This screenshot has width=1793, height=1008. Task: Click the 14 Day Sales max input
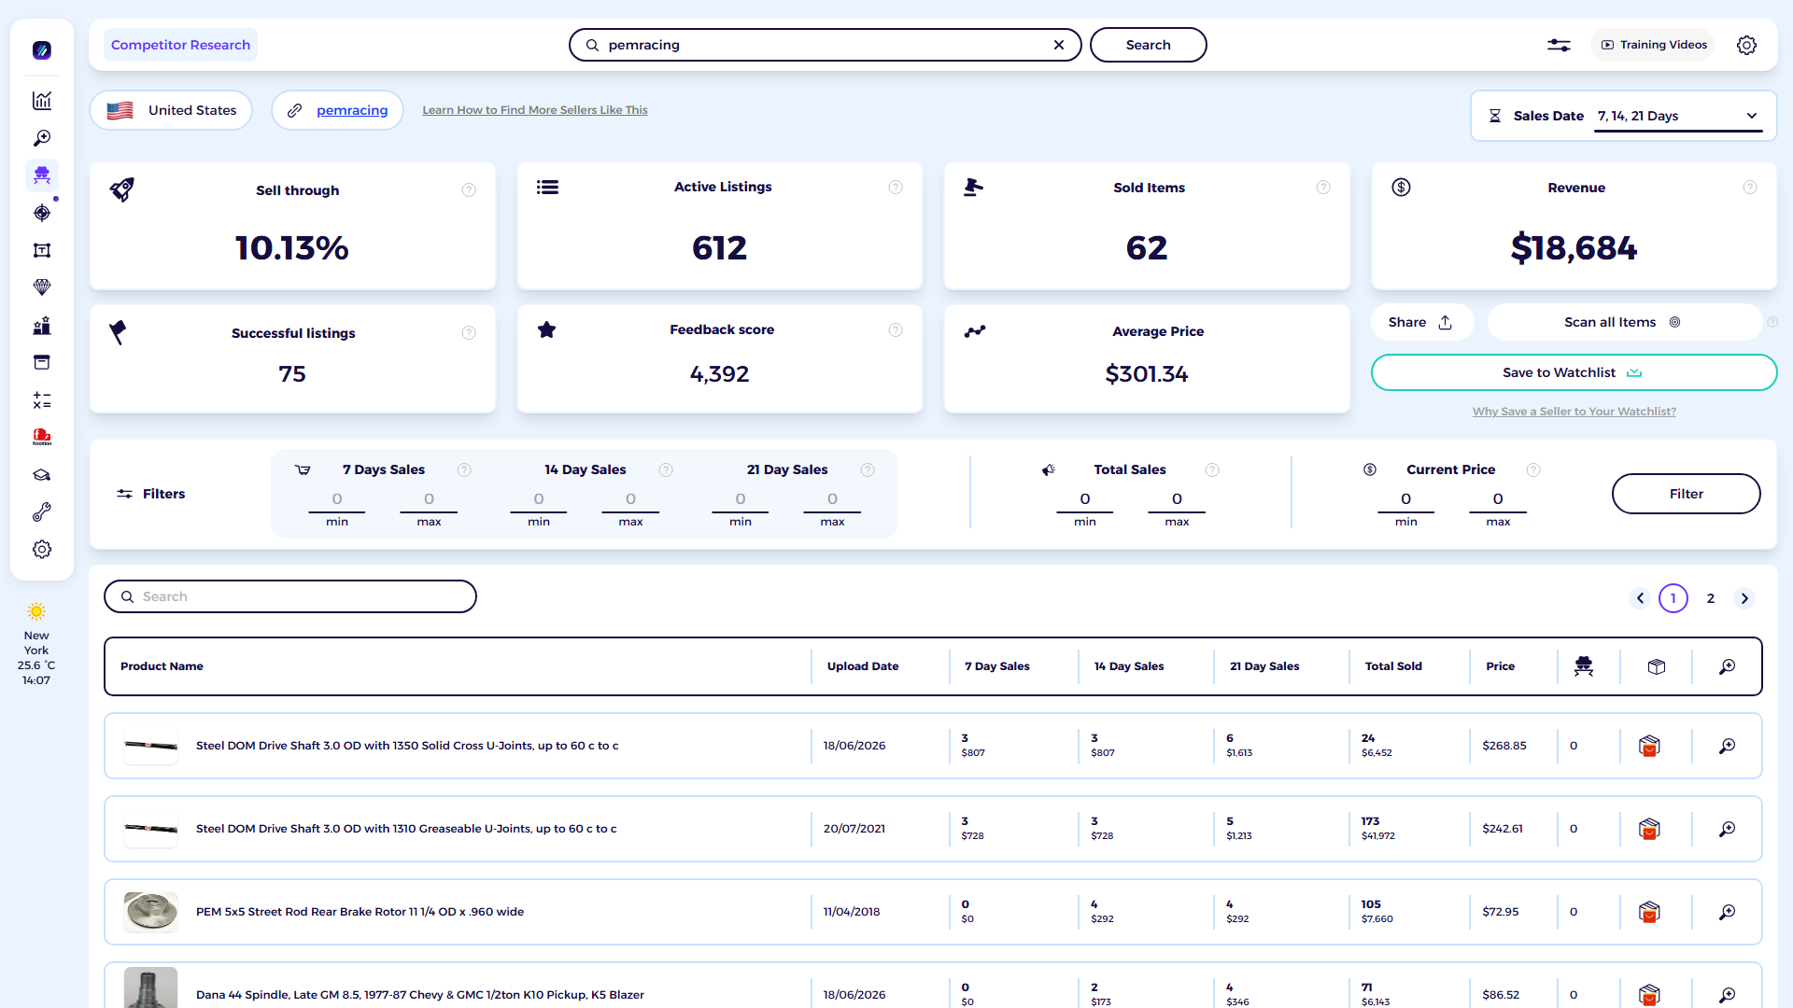(x=630, y=499)
